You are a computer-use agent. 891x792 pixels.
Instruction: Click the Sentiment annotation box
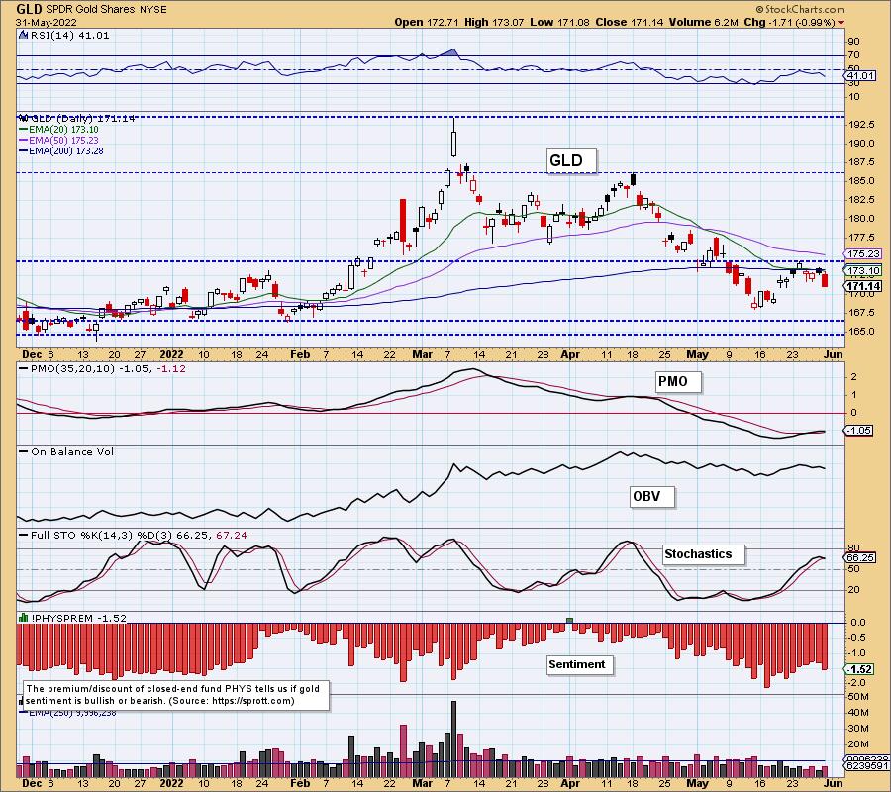click(x=579, y=664)
